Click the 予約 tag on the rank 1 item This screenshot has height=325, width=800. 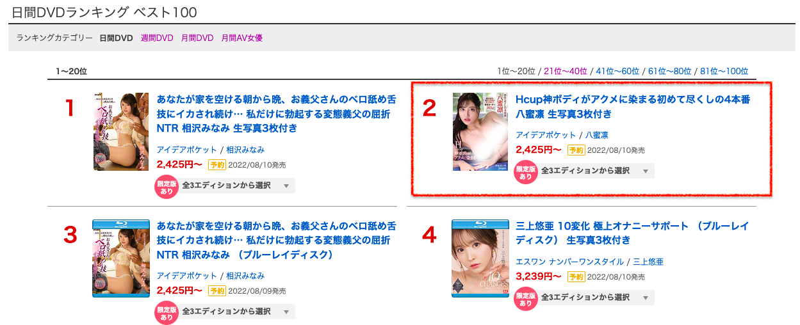(218, 164)
